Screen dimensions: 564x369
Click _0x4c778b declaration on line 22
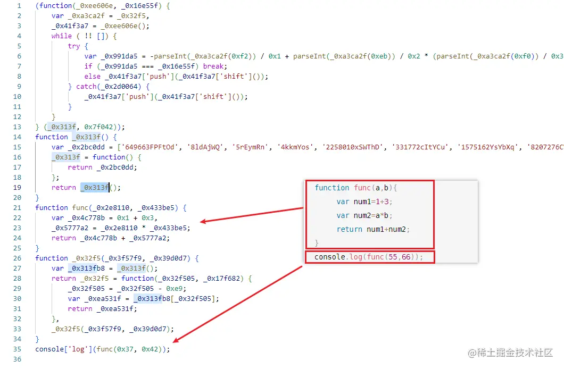pos(86,218)
